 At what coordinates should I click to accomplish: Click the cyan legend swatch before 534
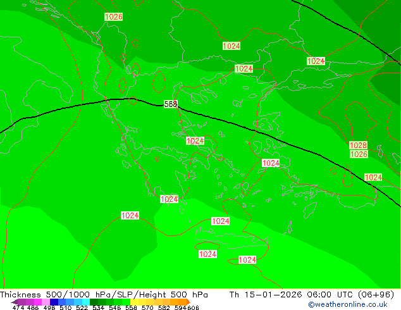(85, 302)
